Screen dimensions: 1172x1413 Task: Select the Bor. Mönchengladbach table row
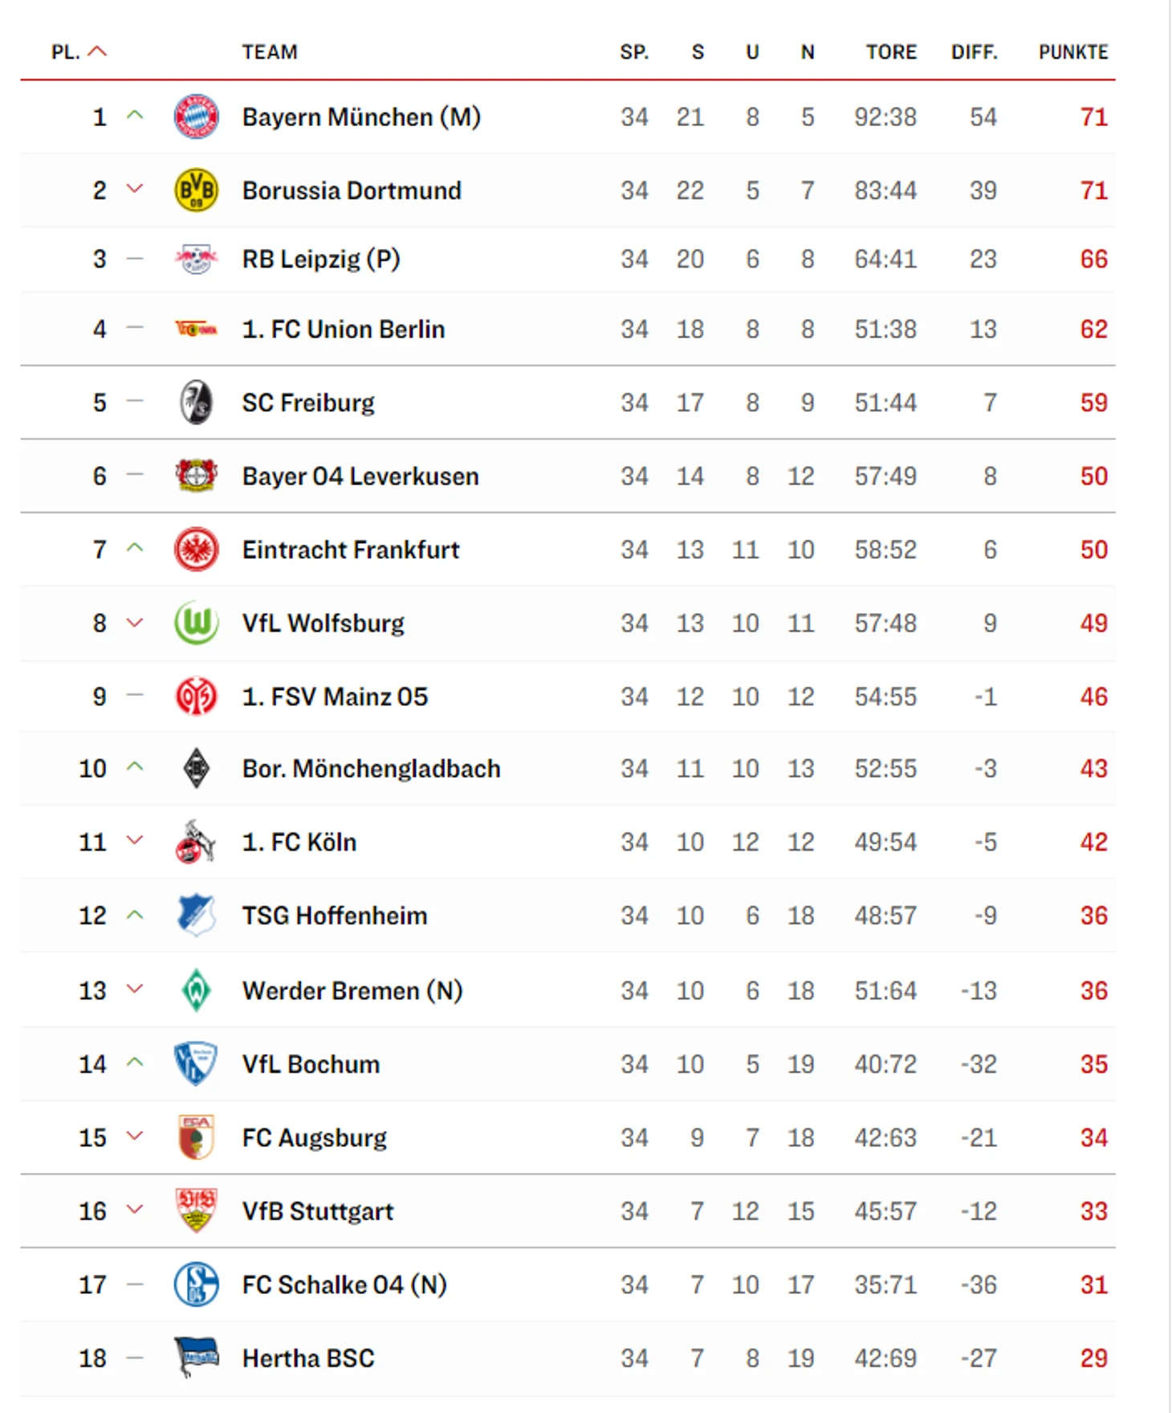568,769
